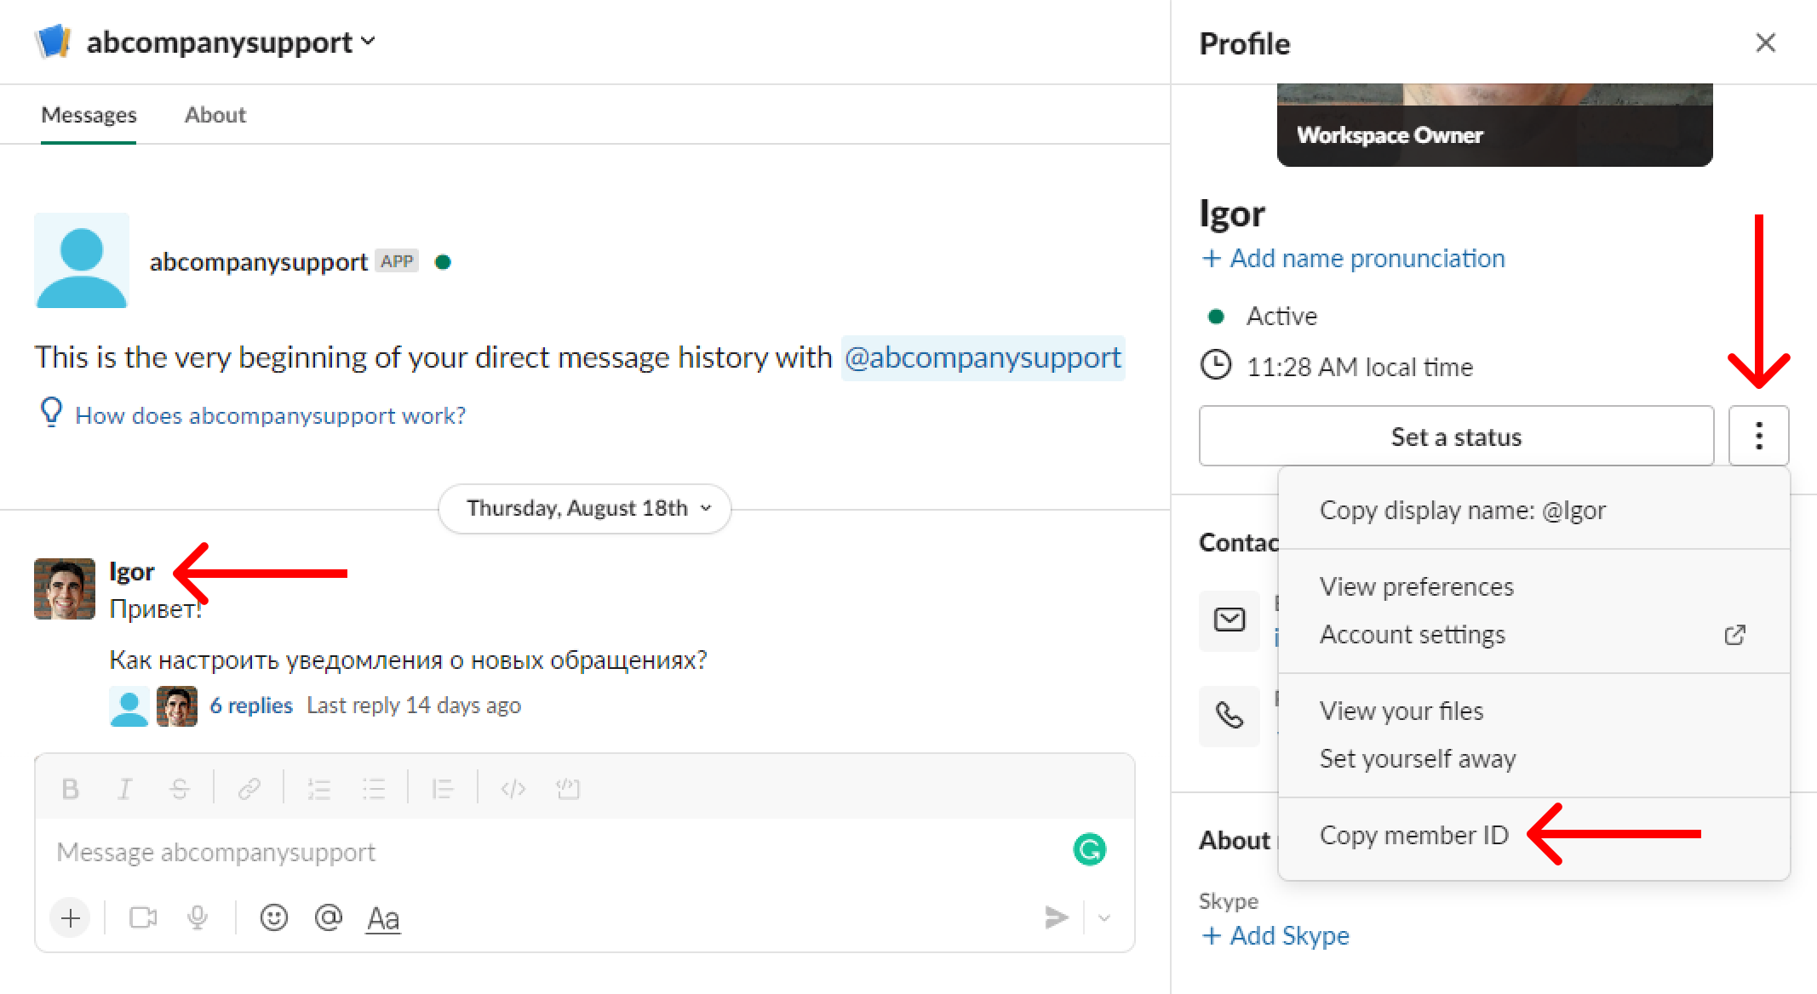Open the workspace icon next to abcompanysupport
The height and width of the screenshot is (994, 1817).
point(53,41)
